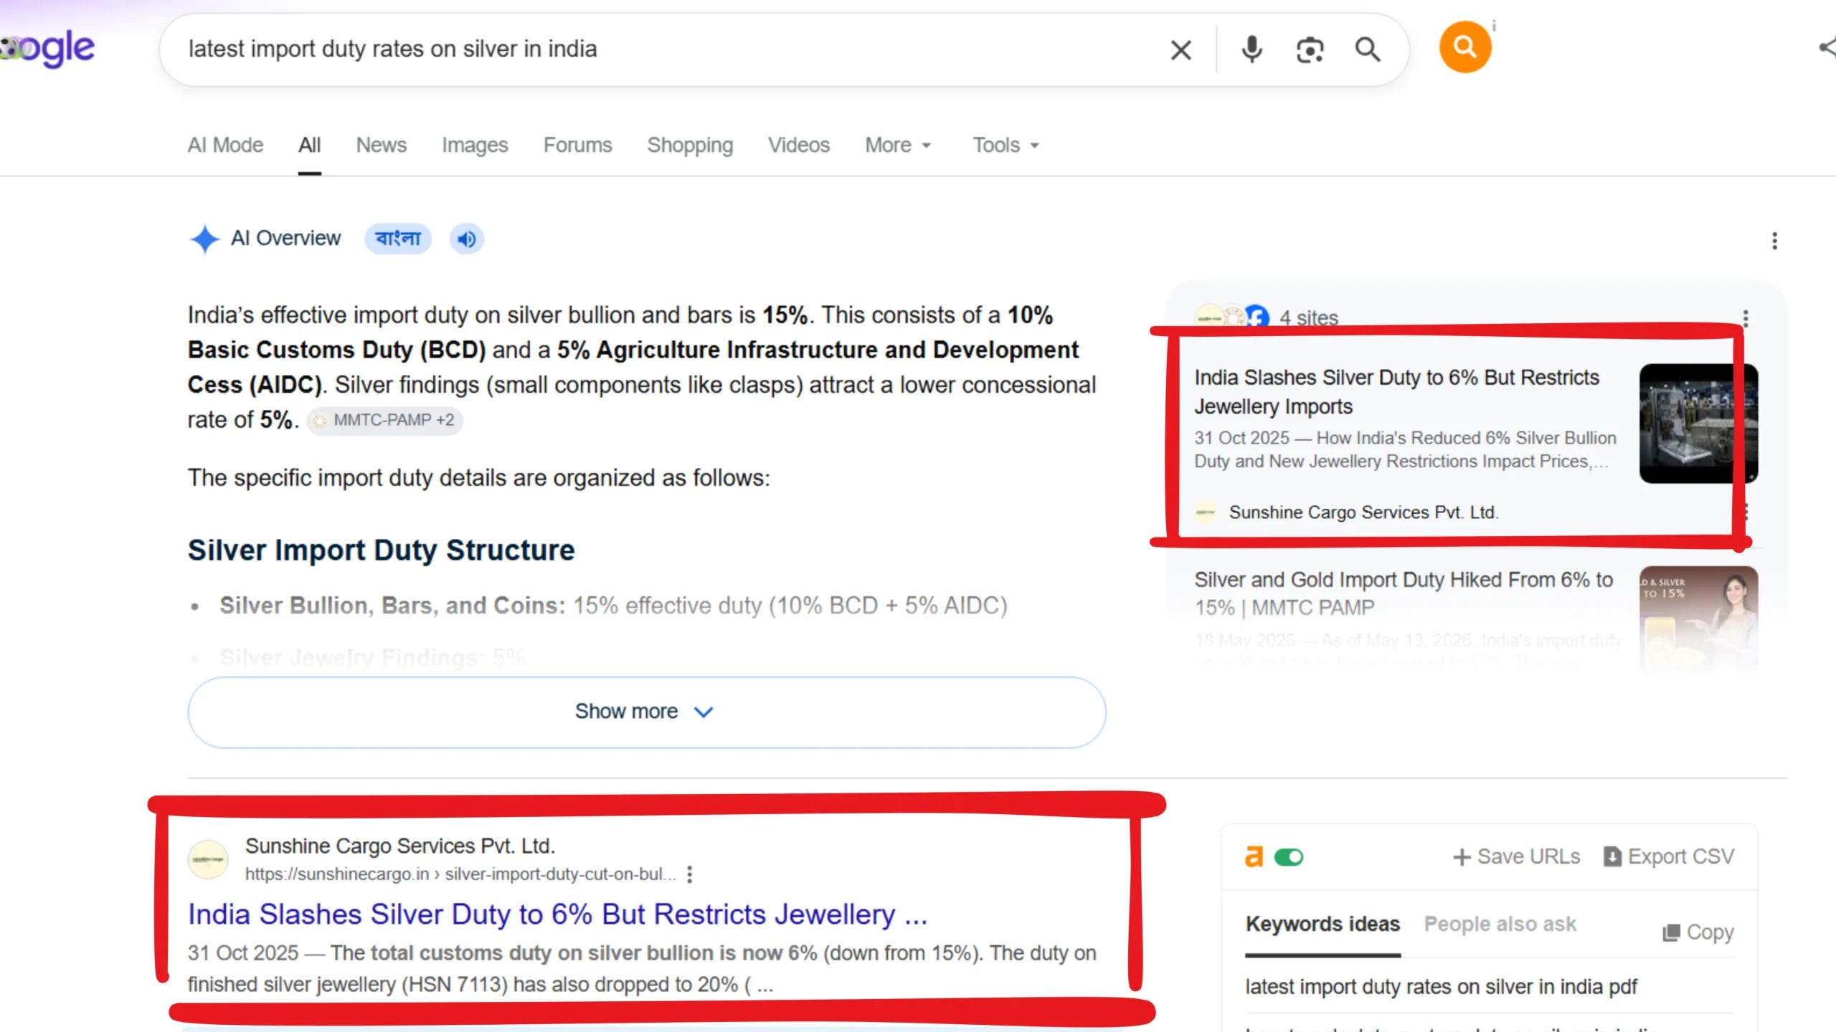Click the share icon at top right
The width and height of the screenshot is (1836, 1032).
(1827, 48)
